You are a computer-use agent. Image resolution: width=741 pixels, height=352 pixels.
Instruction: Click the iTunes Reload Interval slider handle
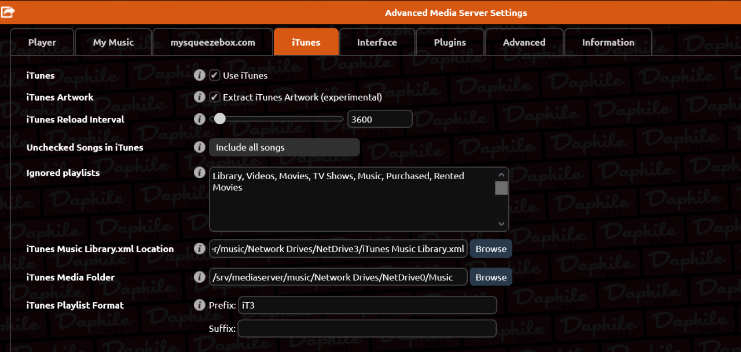point(219,119)
